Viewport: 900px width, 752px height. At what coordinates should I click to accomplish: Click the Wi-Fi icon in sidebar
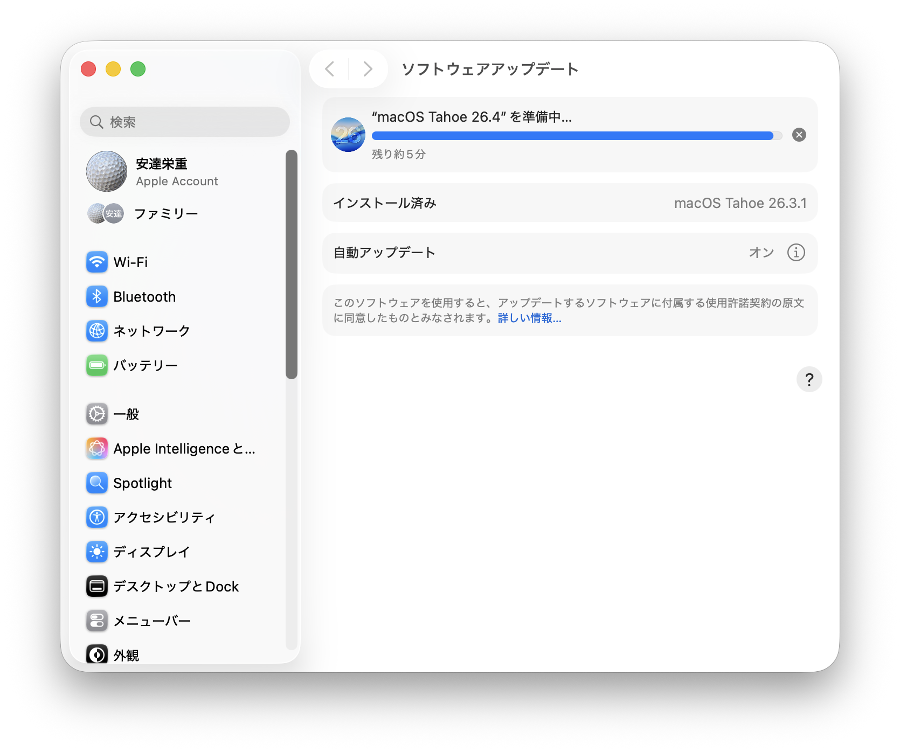[97, 262]
